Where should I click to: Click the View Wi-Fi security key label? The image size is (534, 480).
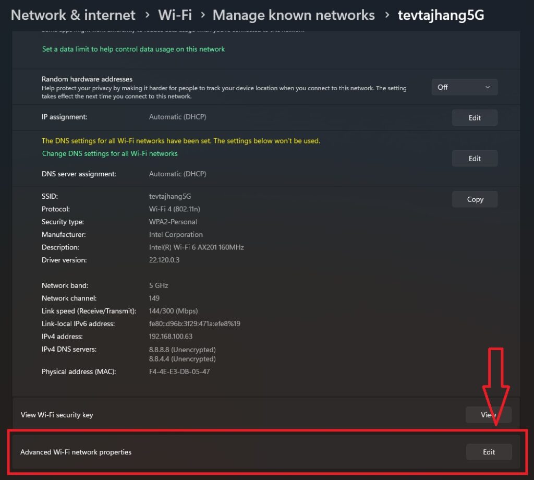point(57,415)
